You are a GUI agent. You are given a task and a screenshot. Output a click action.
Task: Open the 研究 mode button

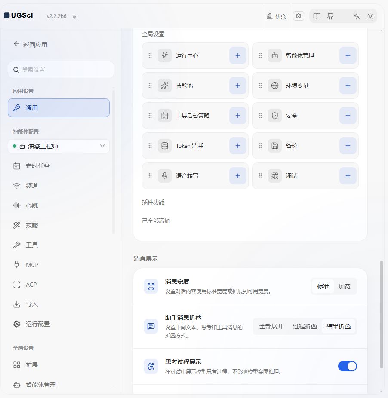[x=277, y=16]
